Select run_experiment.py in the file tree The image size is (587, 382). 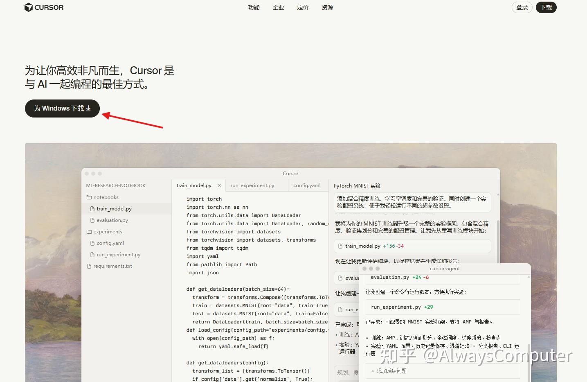tap(126, 255)
